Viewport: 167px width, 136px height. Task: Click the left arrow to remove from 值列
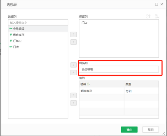pos(74,103)
